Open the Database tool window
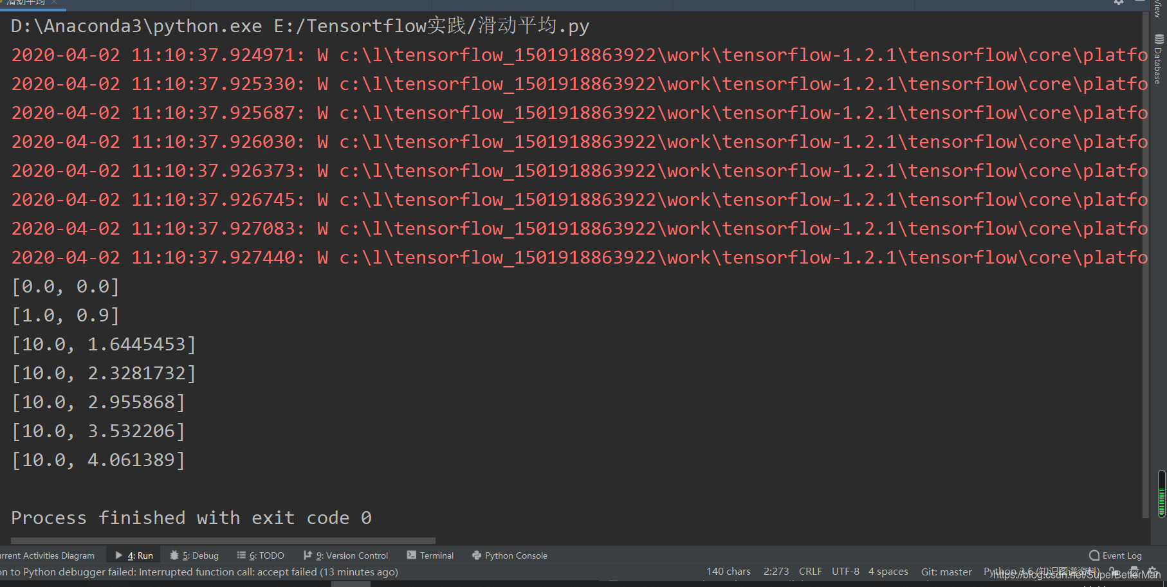This screenshot has width=1167, height=587. 1159,59
